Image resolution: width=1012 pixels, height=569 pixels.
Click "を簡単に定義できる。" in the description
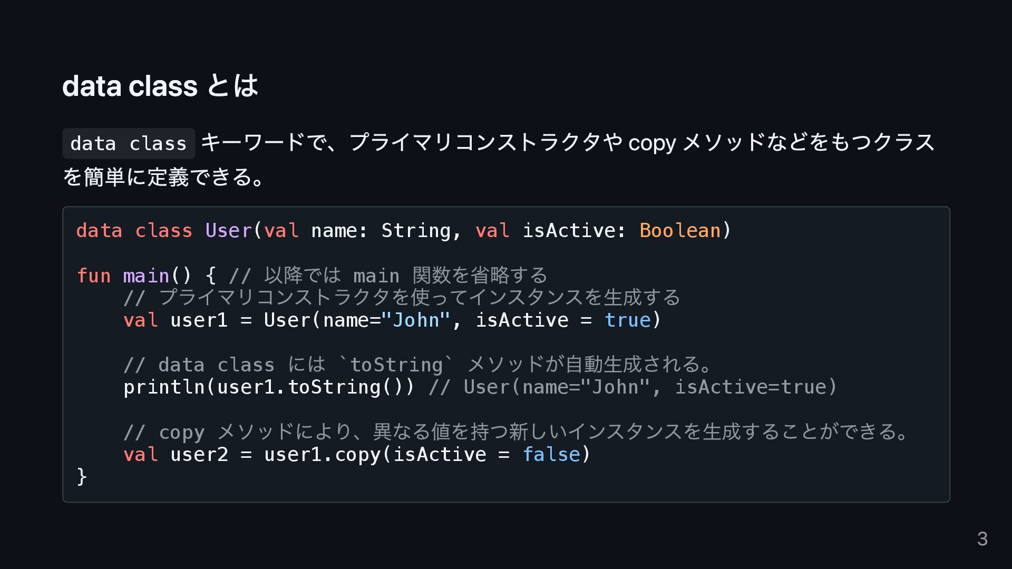coord(163,177)
